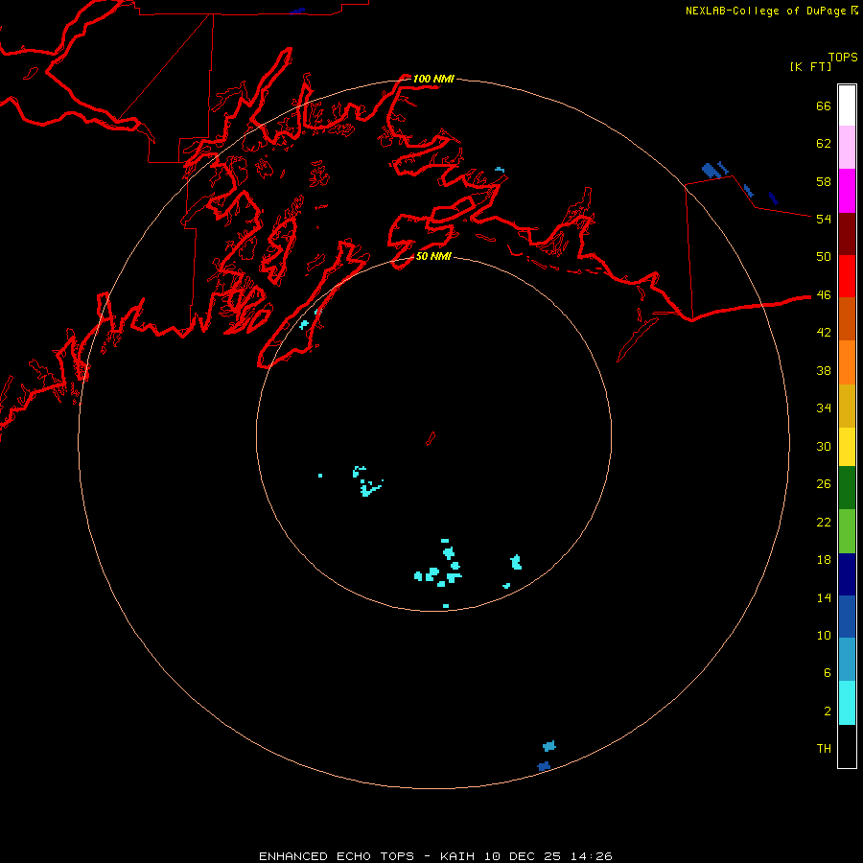863x863 pixels.
Task: Click the 10 legend value label
Action: pos(824,635)
